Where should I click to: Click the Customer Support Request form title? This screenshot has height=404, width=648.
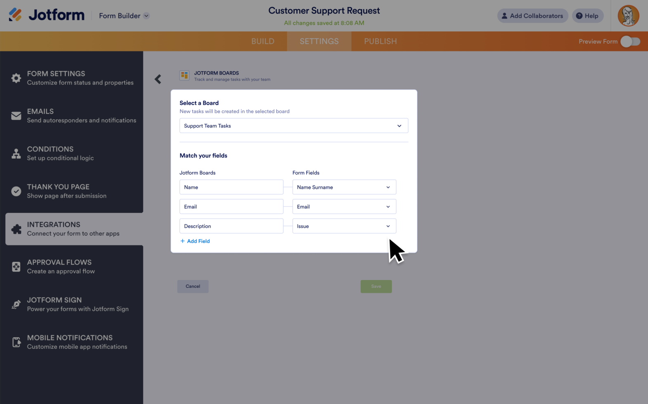click(x=324, y=11)
